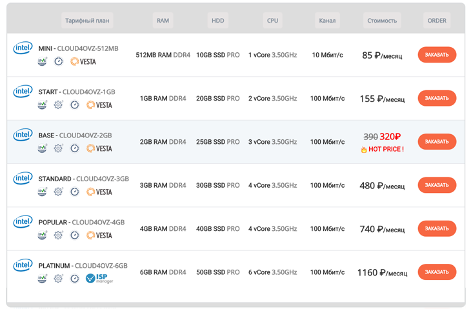Image resolution: width=471 pixels, height=309 pixels.
Task: Click the '1160 ₽/месяц' price
Action: (382, 273)
